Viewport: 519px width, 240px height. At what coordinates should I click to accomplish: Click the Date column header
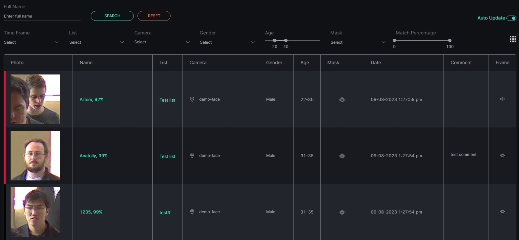click(x=376, y=63)
